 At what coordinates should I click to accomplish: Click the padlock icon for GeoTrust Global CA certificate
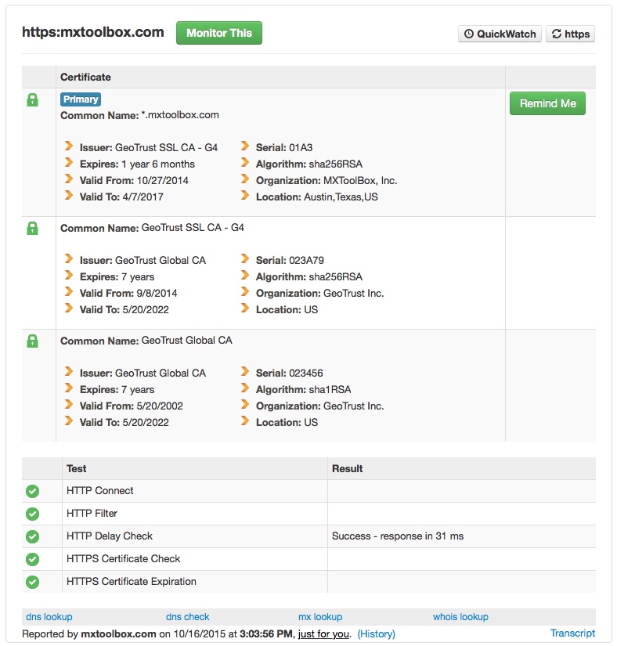[33, 341]
